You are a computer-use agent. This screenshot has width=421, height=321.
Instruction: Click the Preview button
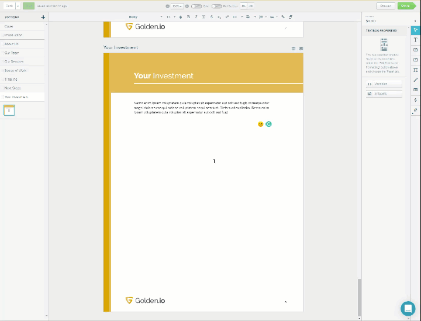pyautogui.click(x=385, y=6)
